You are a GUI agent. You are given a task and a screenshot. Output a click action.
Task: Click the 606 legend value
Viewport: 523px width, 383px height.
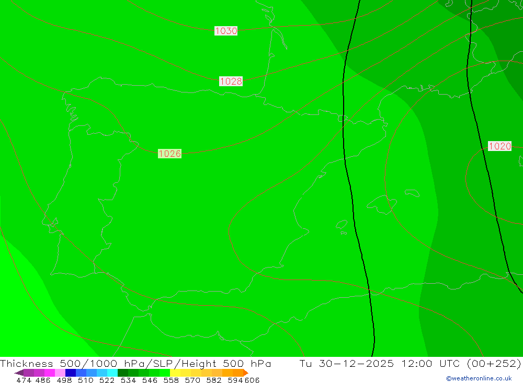coord(252,380)
